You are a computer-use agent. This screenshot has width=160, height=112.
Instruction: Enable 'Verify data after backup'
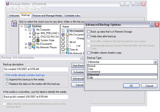[88, 36]
